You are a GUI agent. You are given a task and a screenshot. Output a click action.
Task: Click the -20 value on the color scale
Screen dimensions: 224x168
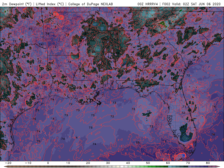point(8,163)
